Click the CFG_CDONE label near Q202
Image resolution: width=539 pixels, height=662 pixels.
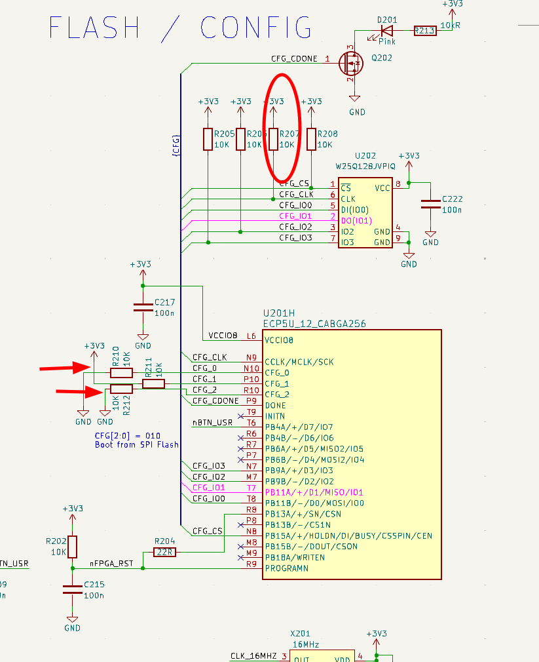294,59
